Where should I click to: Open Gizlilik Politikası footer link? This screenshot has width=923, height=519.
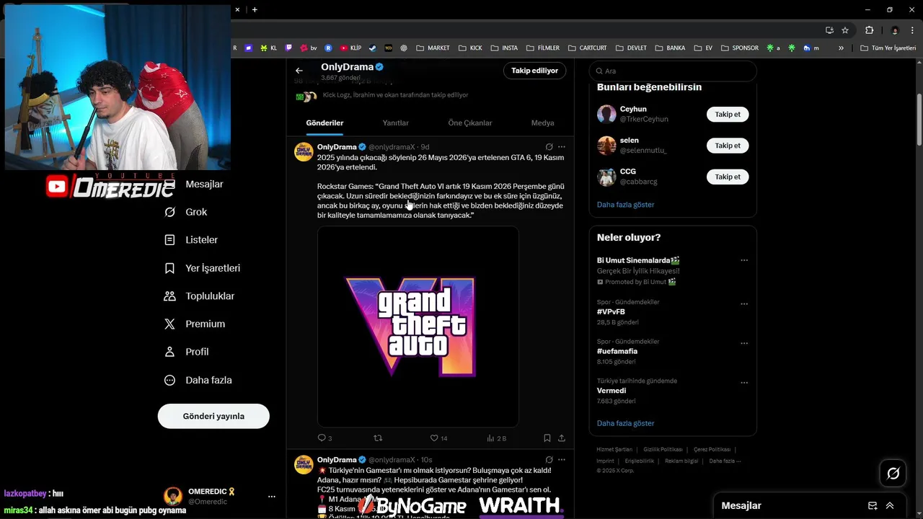pos(663,449)
